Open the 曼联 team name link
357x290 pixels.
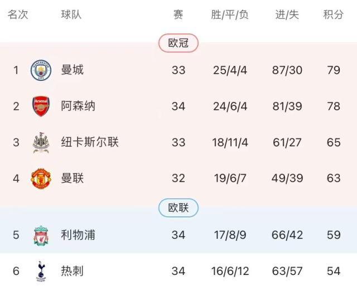(72, 178)
